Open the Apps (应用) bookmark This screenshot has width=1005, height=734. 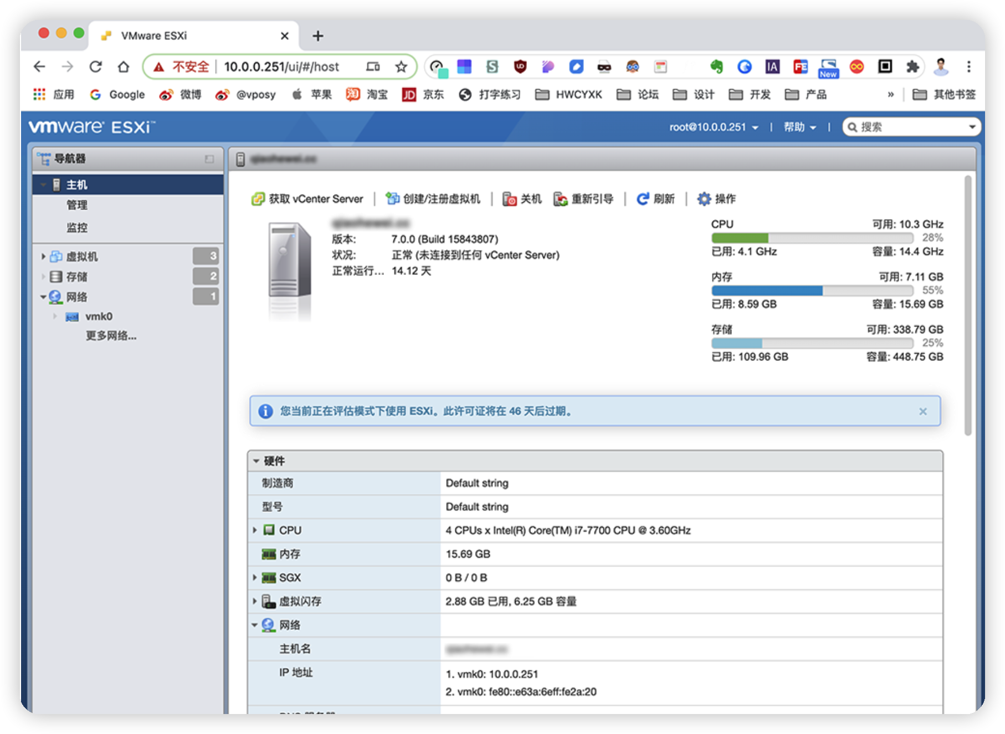click(x=53, y=95)
